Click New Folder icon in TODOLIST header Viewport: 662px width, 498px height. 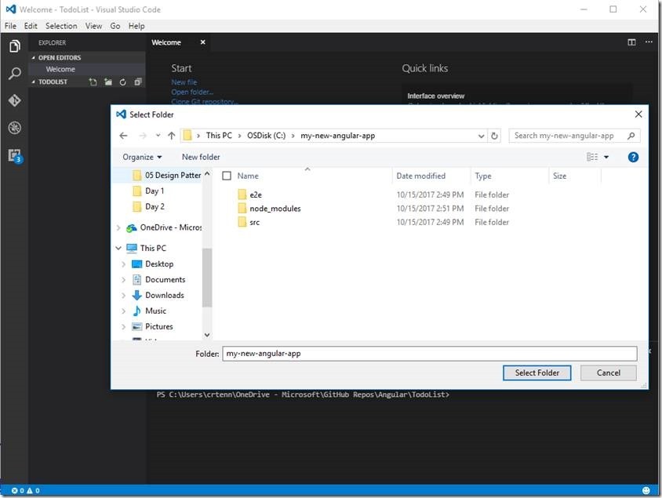(108, 82)
